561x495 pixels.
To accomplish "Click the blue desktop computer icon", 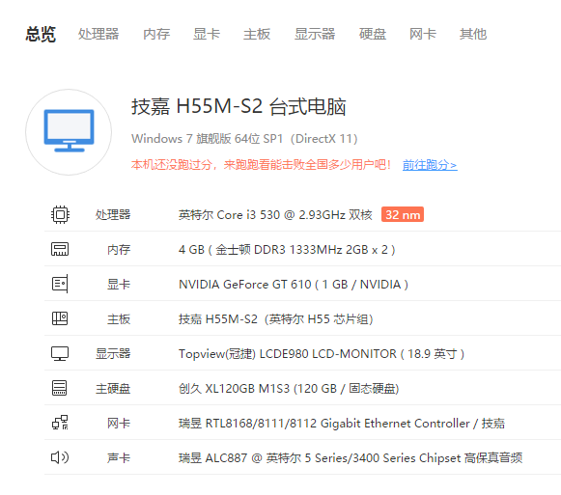I will pos(69,131).
